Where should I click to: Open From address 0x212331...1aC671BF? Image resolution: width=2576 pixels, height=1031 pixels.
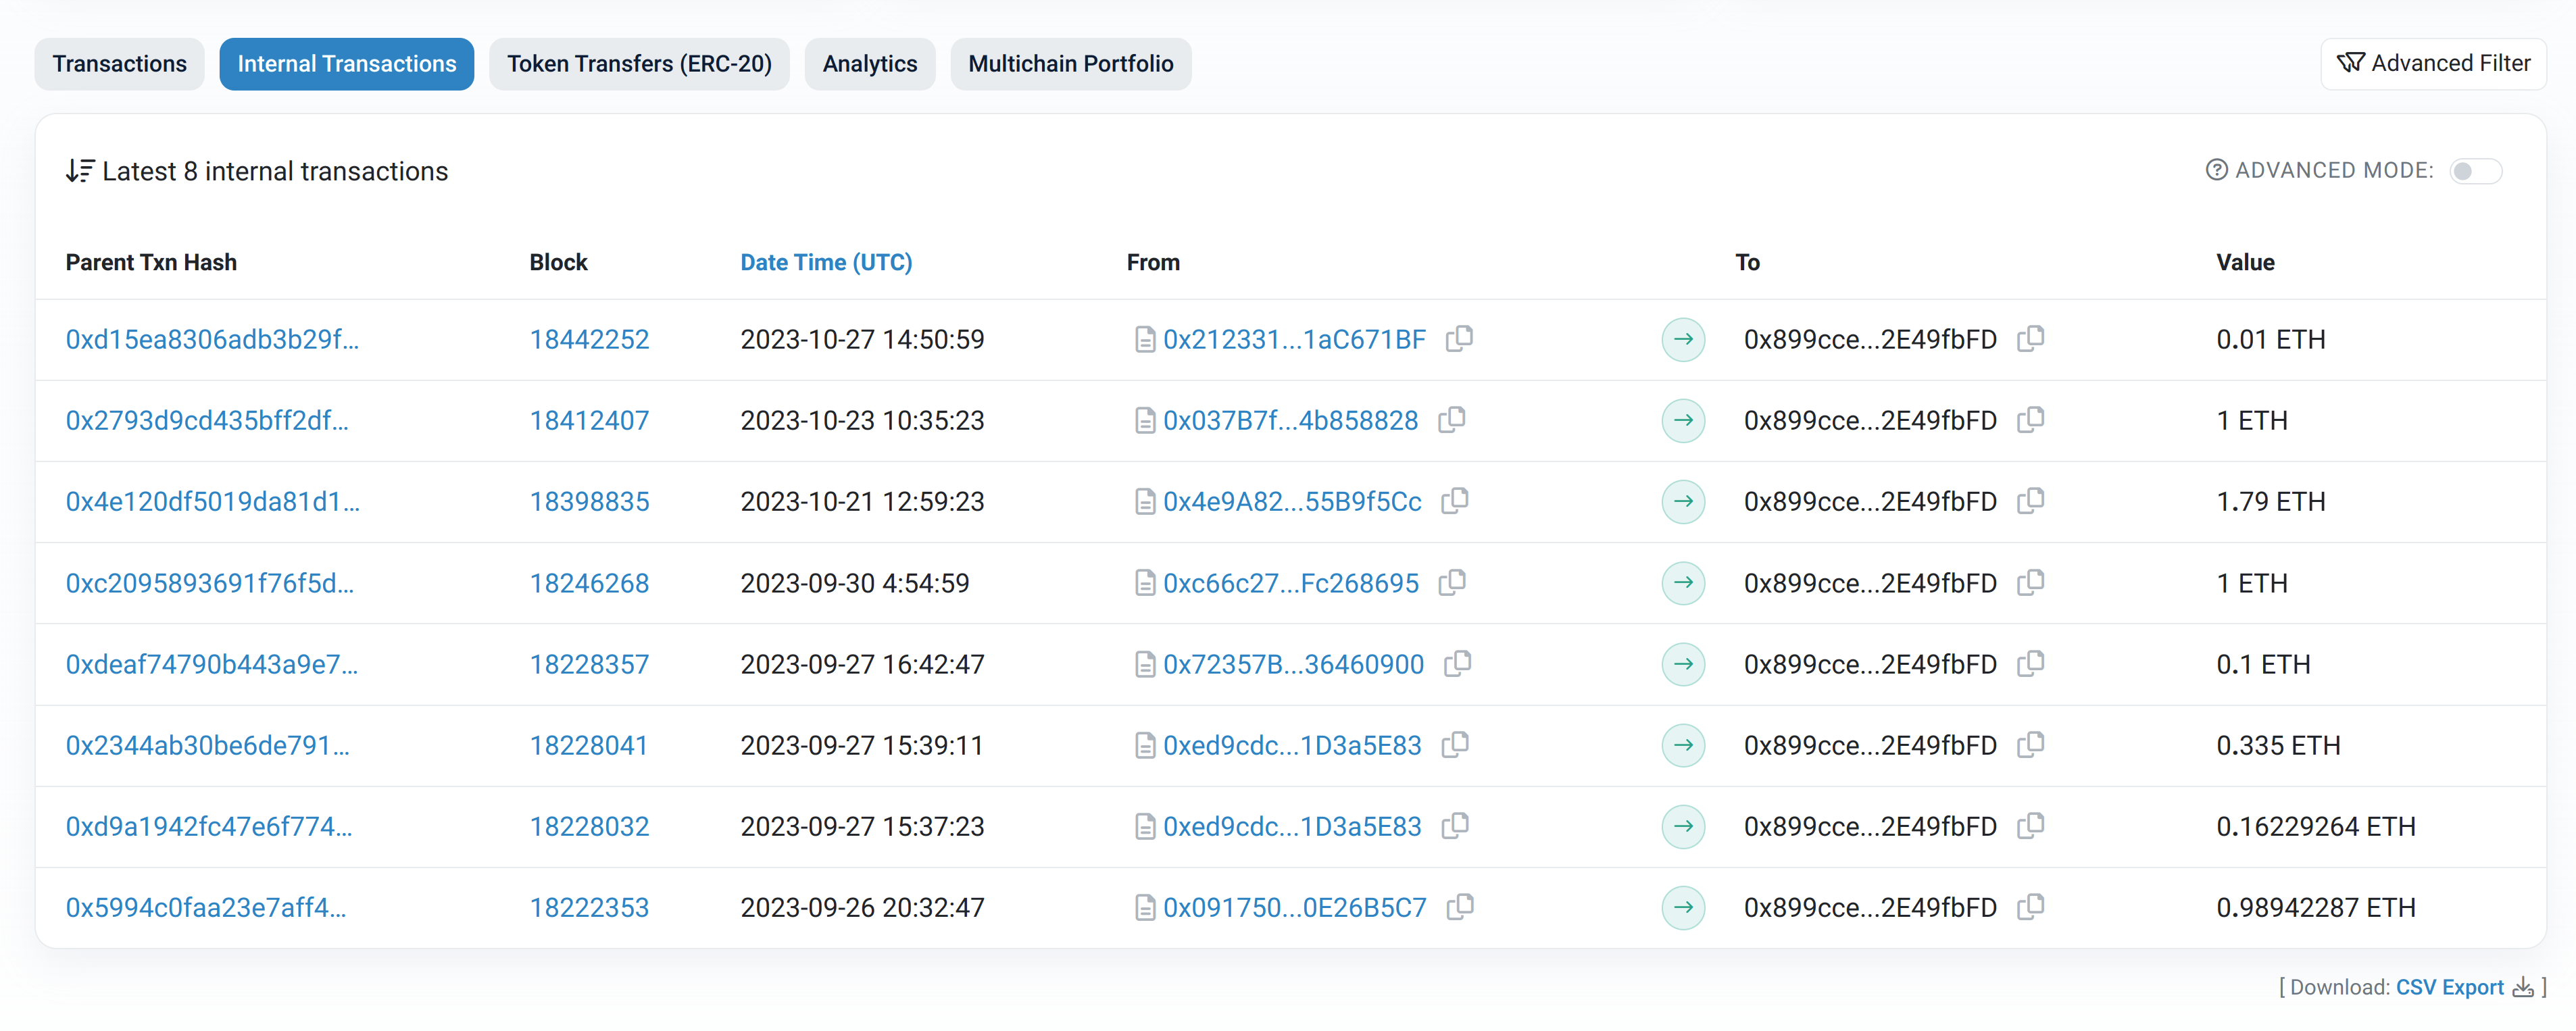coord(1294,339)
